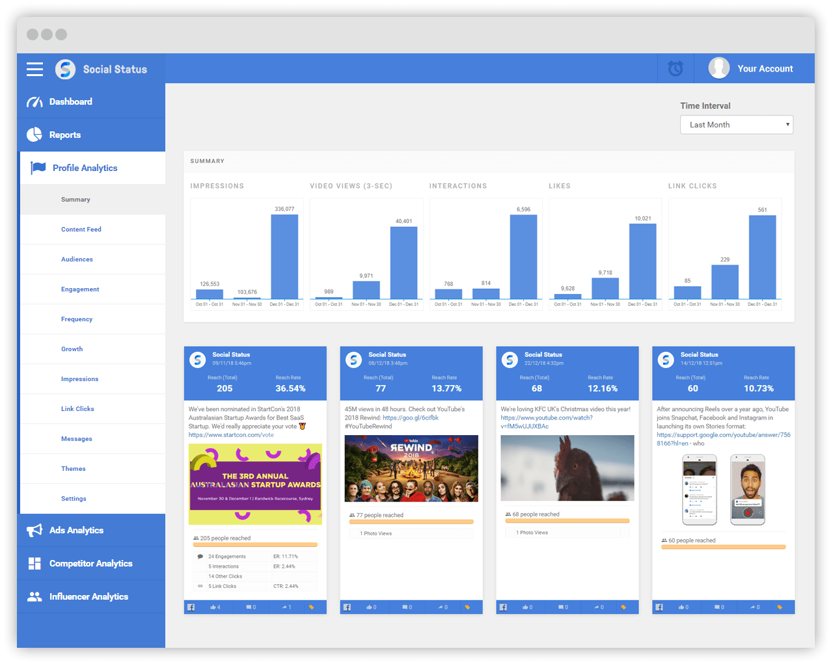
Task: Click Facebook icon on the 205 reach post
Action: 191,607
